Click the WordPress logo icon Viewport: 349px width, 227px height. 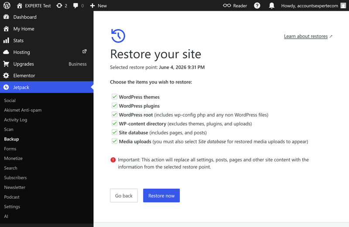click(7, 6)
